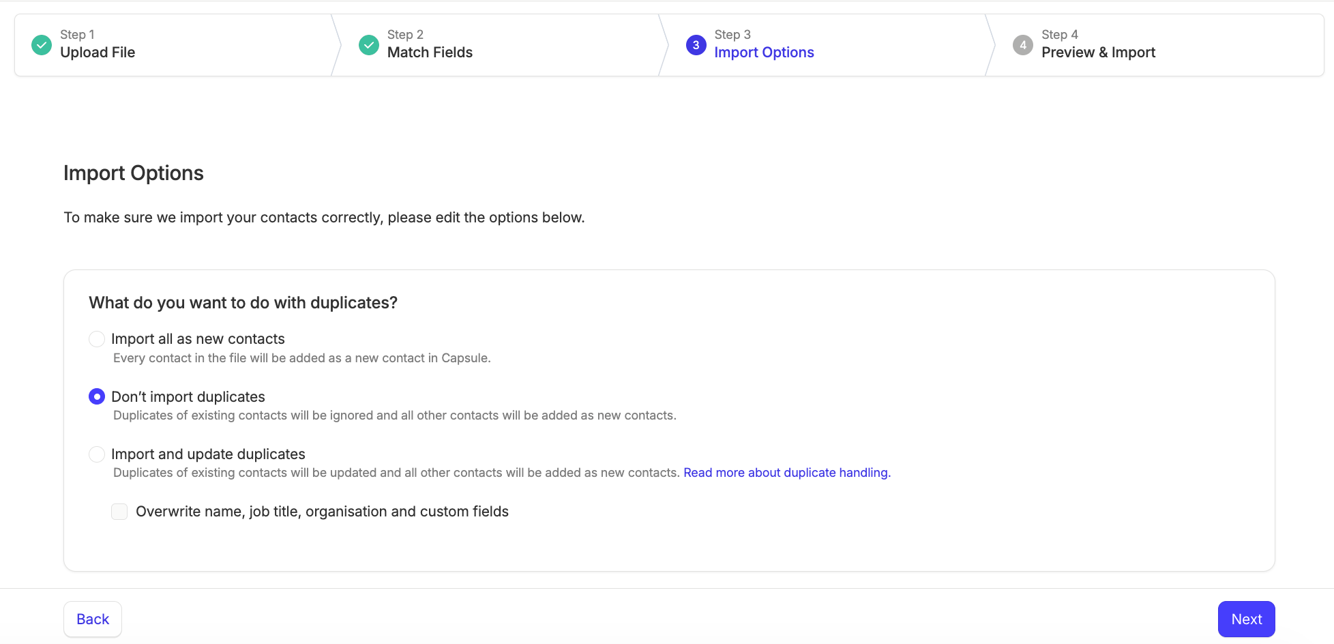Click 'Every contact in the file' description
The height and width of the screenshot is (644, 1334).
(301, 358)
